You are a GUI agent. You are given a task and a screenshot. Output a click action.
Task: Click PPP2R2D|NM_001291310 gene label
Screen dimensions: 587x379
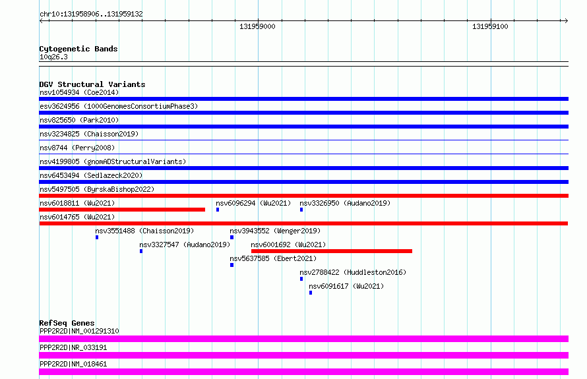point(79,331)
